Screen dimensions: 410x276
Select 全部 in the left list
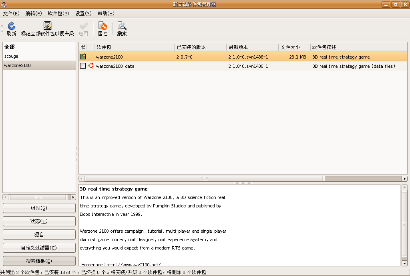point(39,47)
